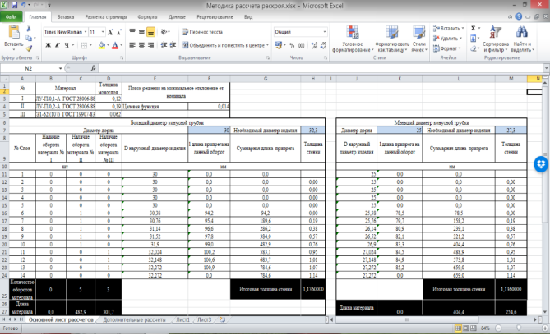Apply accounting number format
This screenshot has width=550, height=335.
[x=279, y=45]
